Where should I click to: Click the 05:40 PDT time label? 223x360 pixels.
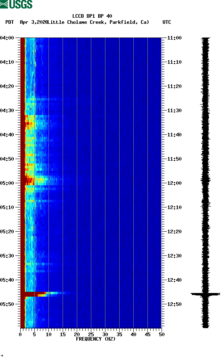pyautogui.click(x=7, y=280)
